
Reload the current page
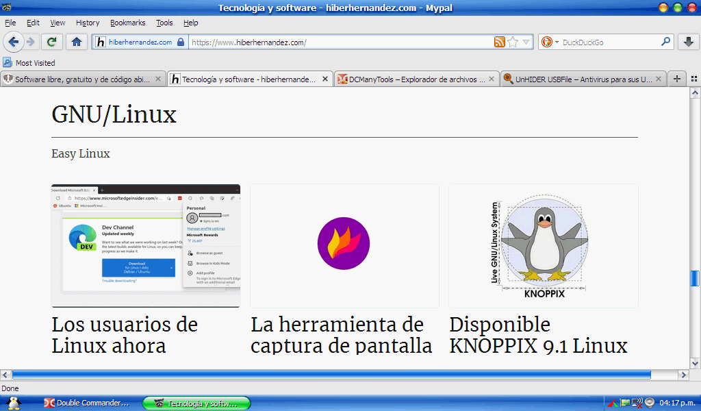52,42
